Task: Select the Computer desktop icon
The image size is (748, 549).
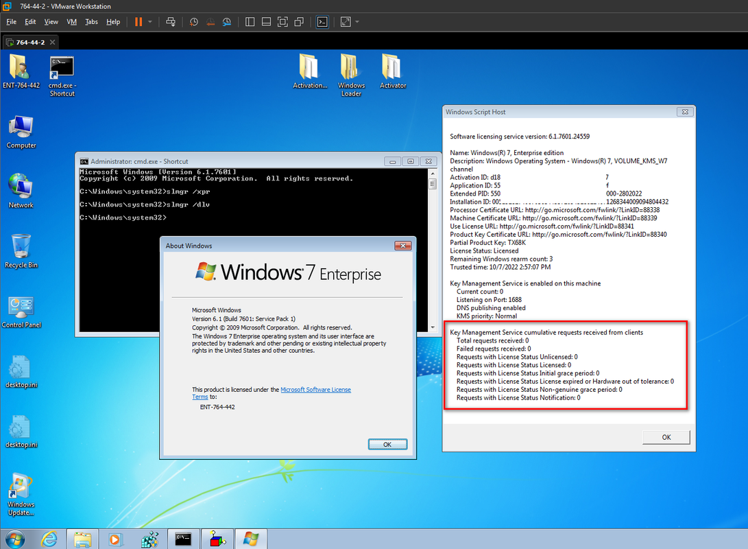Action: pyautogui.click(x=21, y=132)
